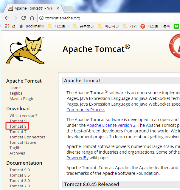
Task: Open the Bookmarks star shortcut
Action: [31, 26]
